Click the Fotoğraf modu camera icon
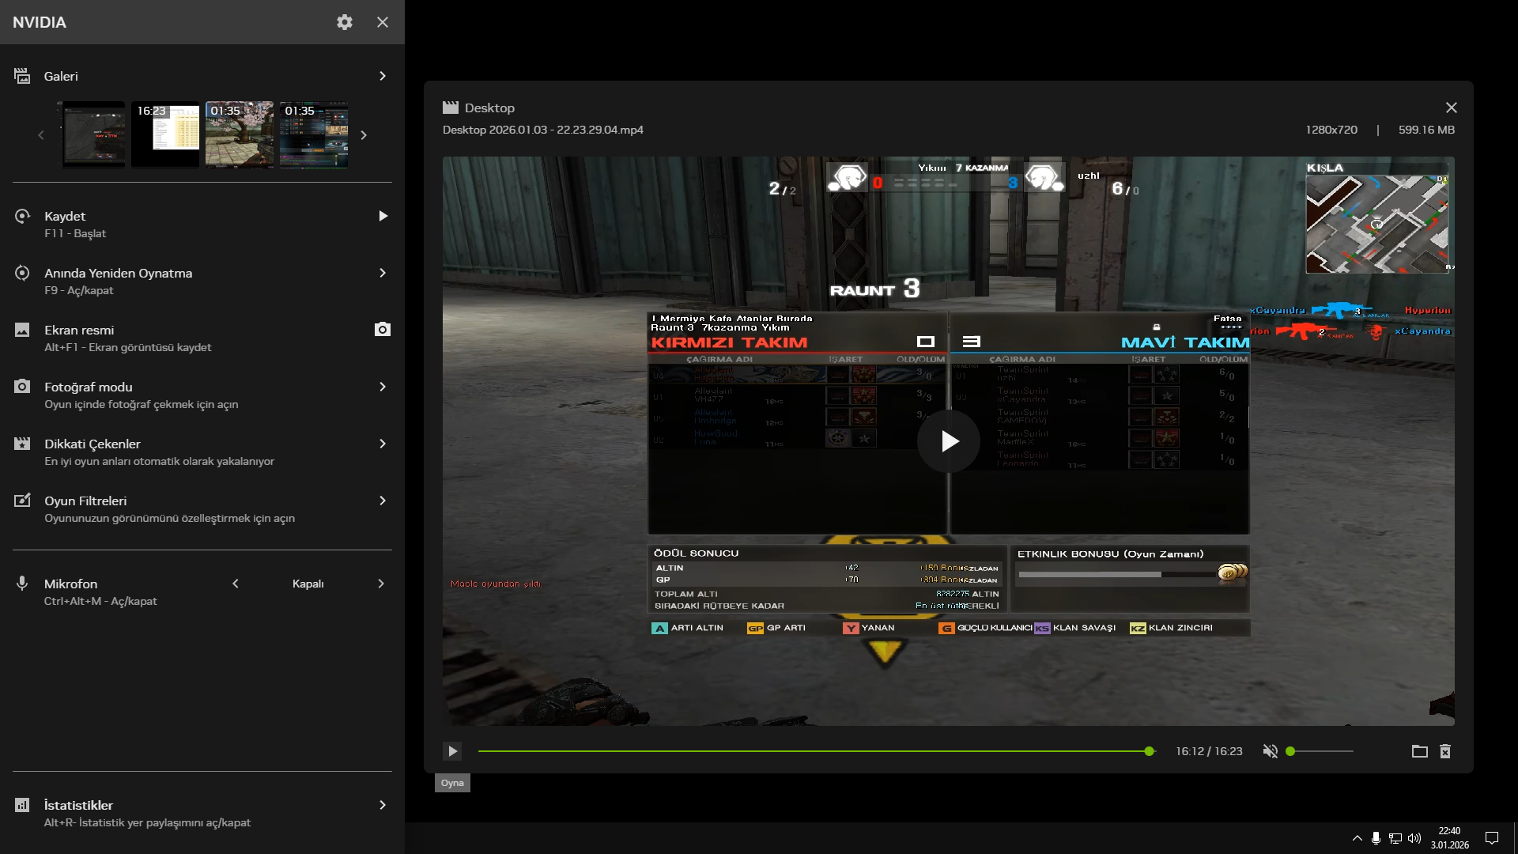 (x=22, y=387)
